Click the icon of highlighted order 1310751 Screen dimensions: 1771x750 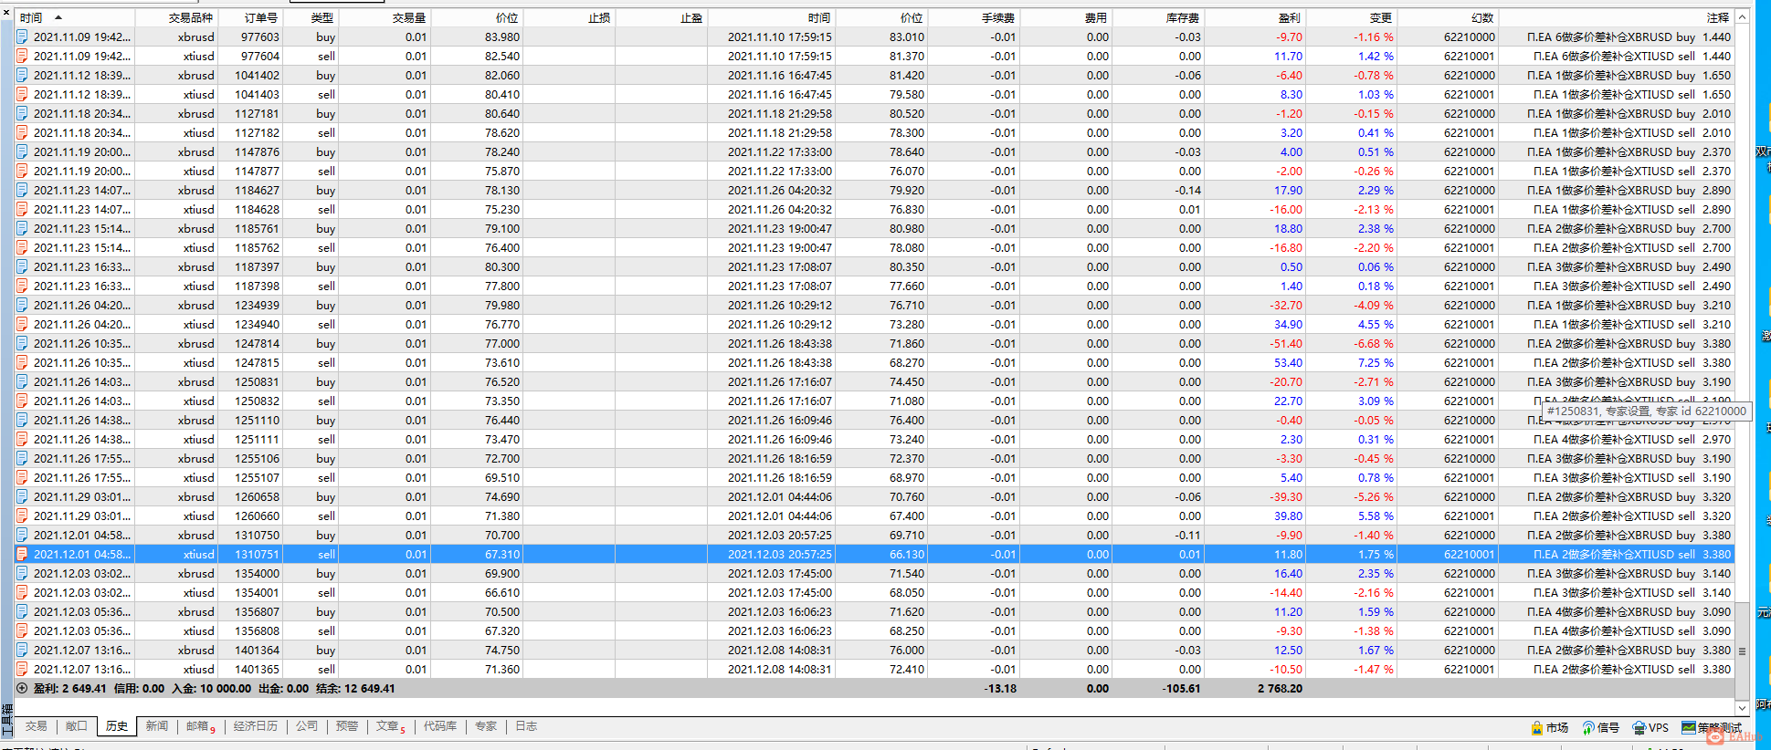point(22,555)
